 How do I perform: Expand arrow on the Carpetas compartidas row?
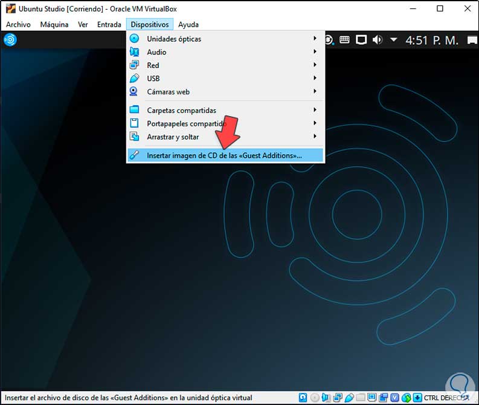[x=315, y=110]
